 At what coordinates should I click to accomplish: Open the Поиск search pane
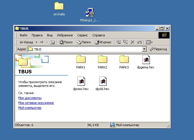(66, 42)
